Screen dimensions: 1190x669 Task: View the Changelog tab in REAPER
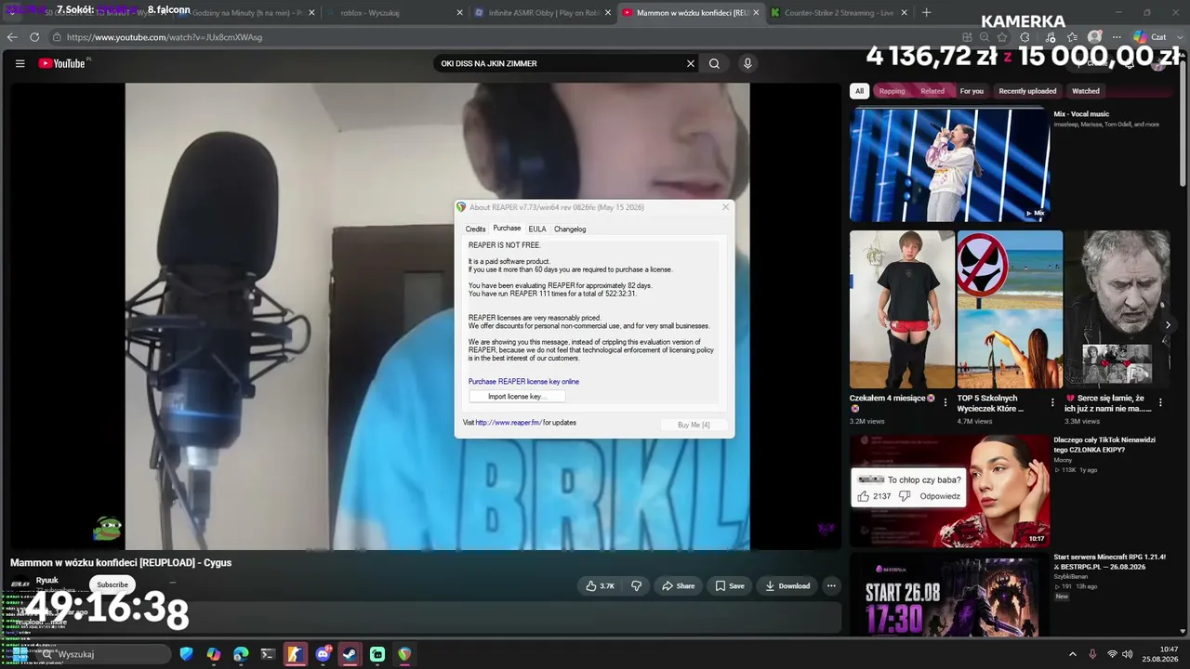pyautogui.click(x=570, y=229)
